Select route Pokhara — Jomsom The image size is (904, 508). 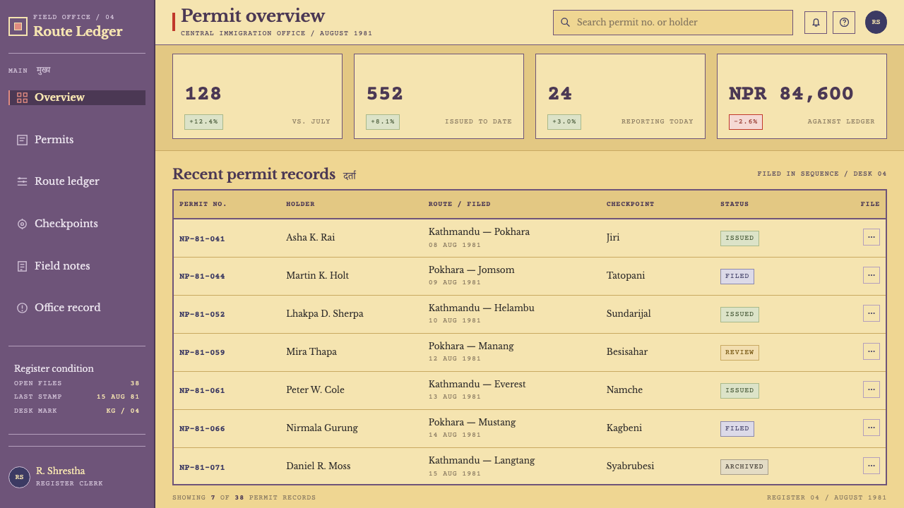point(471,270)
